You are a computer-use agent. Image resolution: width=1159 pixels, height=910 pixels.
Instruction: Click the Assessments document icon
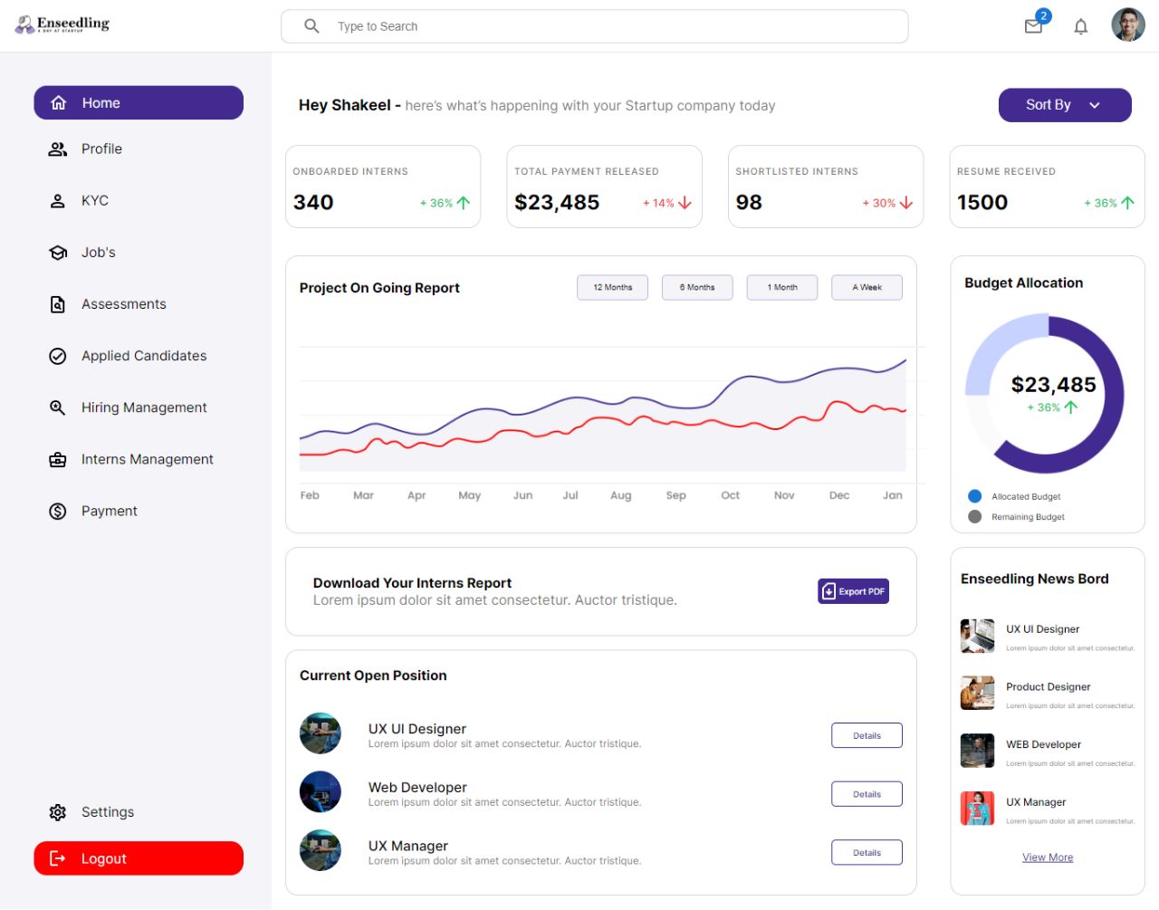(58, 304)
